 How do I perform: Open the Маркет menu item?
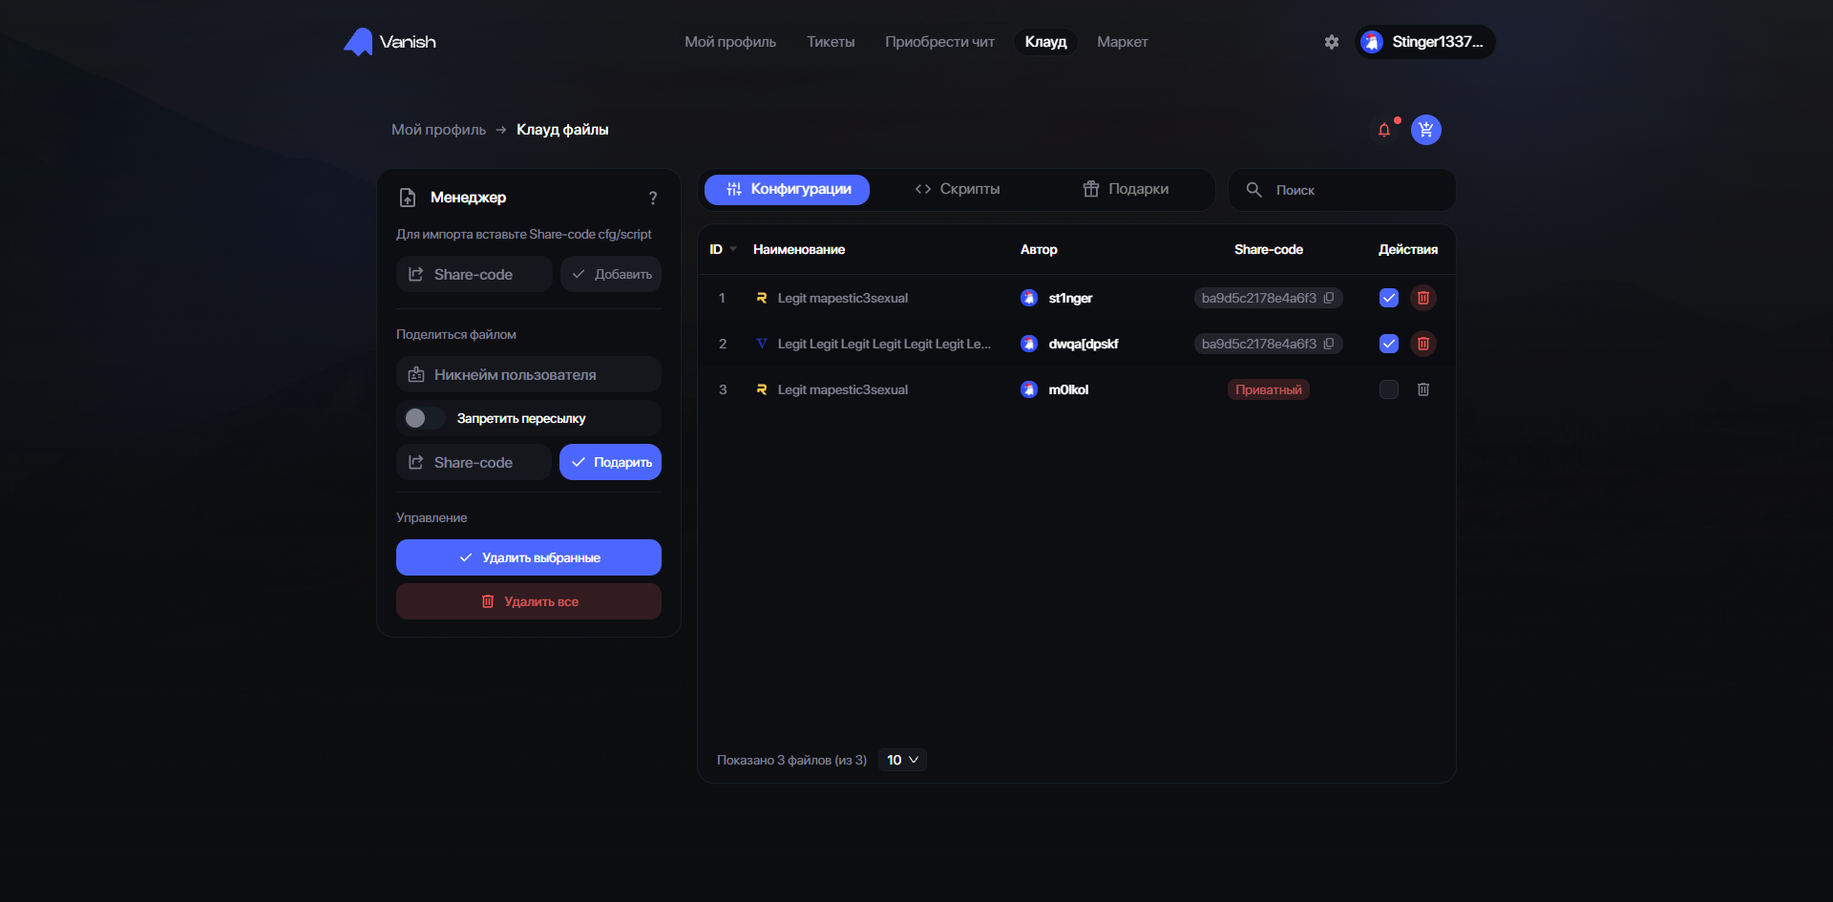(x=1122, y=42)
